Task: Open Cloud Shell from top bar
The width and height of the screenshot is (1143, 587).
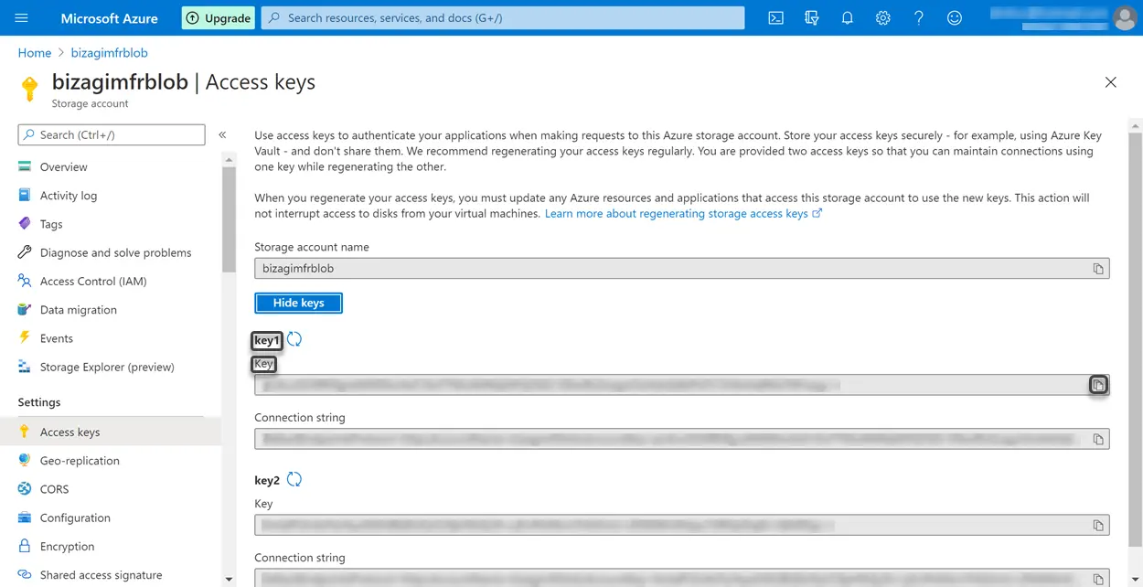Action: 775,18
